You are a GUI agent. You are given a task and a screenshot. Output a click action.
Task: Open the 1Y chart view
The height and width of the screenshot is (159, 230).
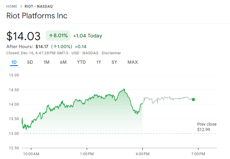tap(99, 62)
